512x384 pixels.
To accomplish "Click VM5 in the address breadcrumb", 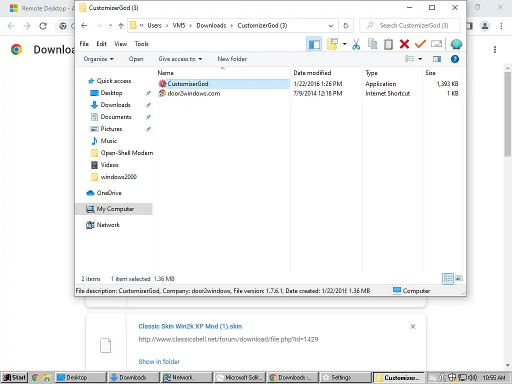I will coord(179,25).
